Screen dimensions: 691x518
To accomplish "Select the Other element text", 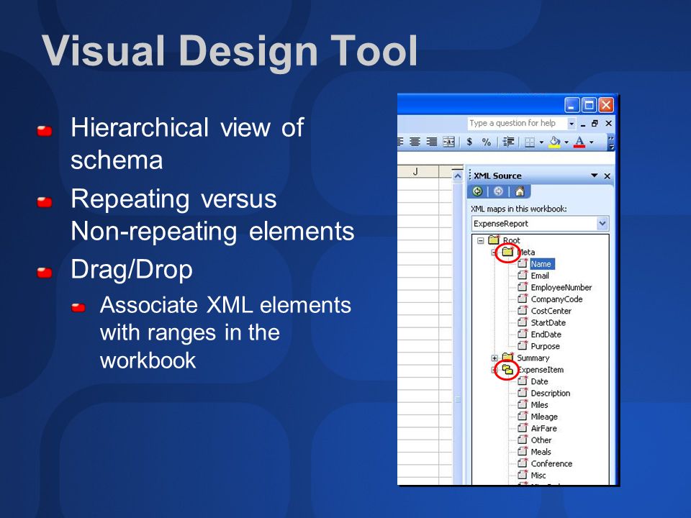I will (x=541, y=440).
